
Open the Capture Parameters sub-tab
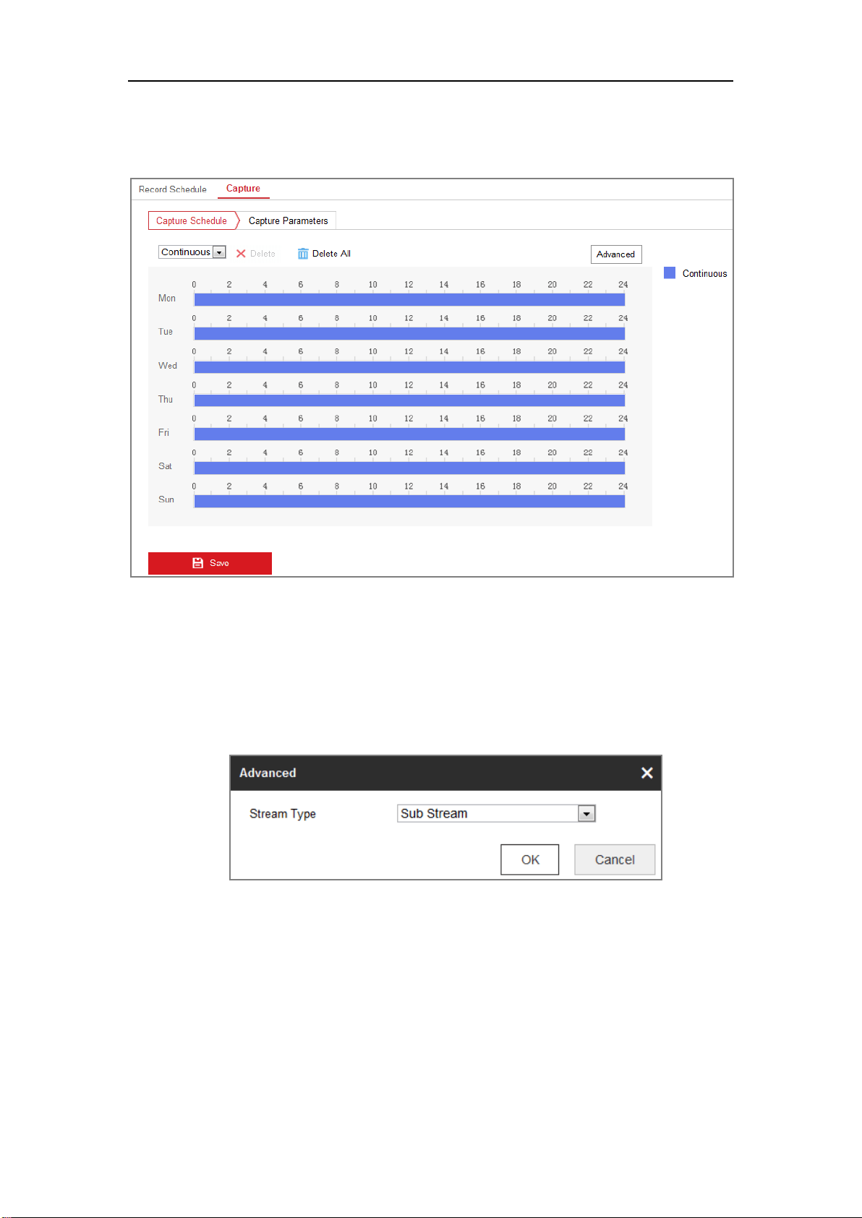[x=288, y=220]
